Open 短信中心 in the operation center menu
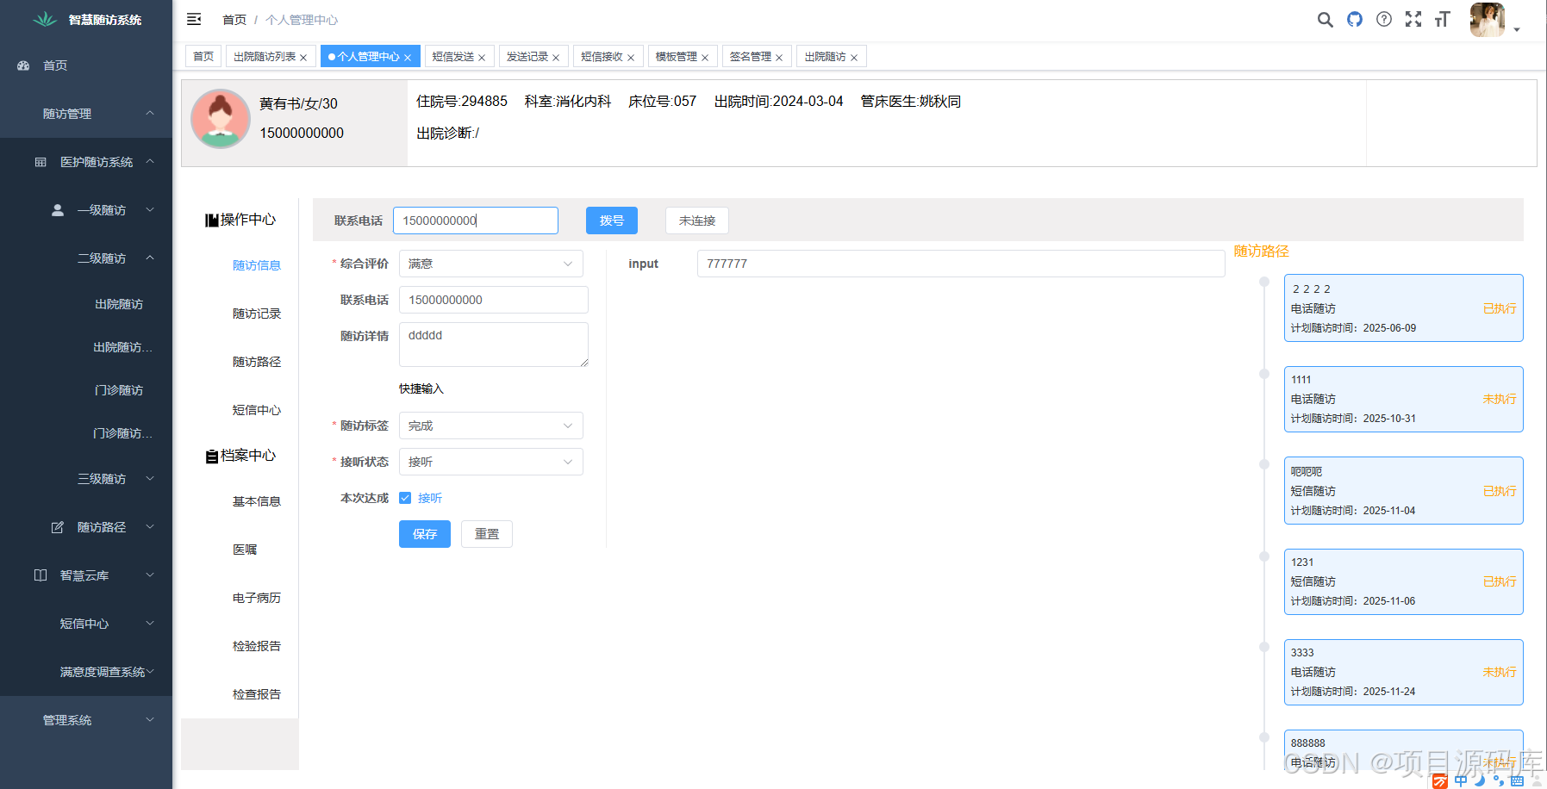The height and width of the screenshot is (789, 1547). click(x=257, y=410)
